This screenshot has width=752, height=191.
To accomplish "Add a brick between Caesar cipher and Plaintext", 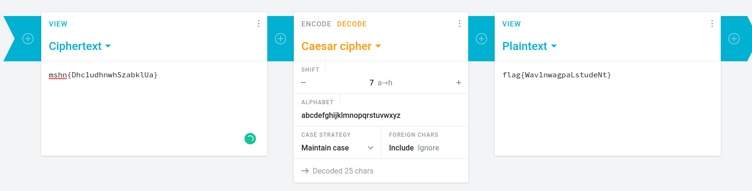I will coord(481,39).
